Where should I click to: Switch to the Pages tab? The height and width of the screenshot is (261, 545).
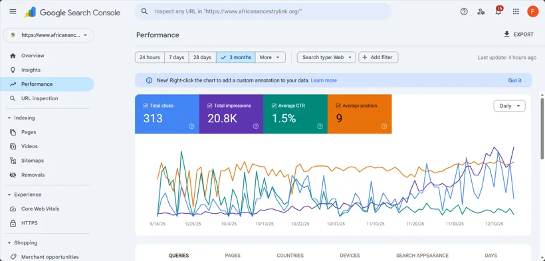pos(233,256)
